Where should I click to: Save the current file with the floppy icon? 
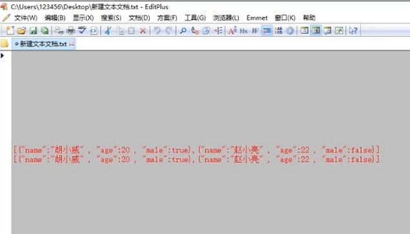point(34,30)
